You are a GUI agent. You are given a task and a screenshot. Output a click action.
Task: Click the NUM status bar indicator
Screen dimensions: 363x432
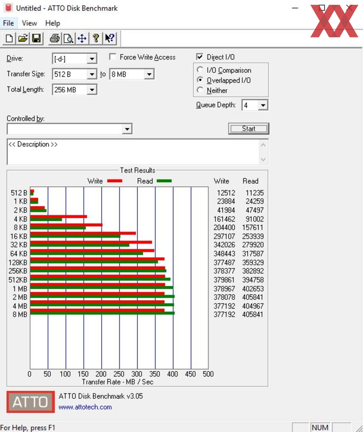click(x=320, y=427)
